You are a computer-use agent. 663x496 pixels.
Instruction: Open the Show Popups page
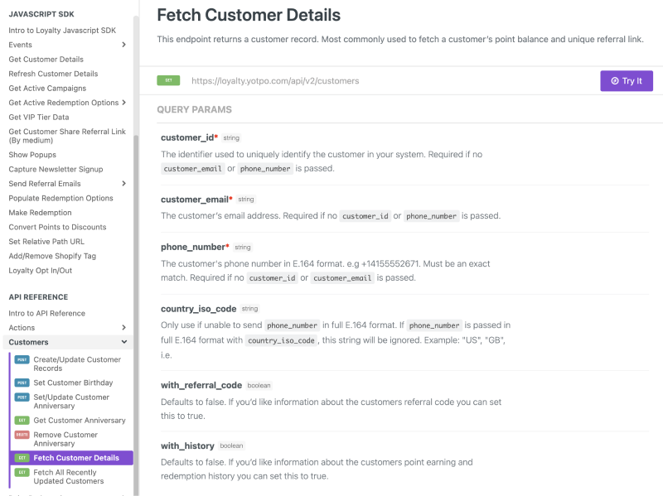point(34,154)
